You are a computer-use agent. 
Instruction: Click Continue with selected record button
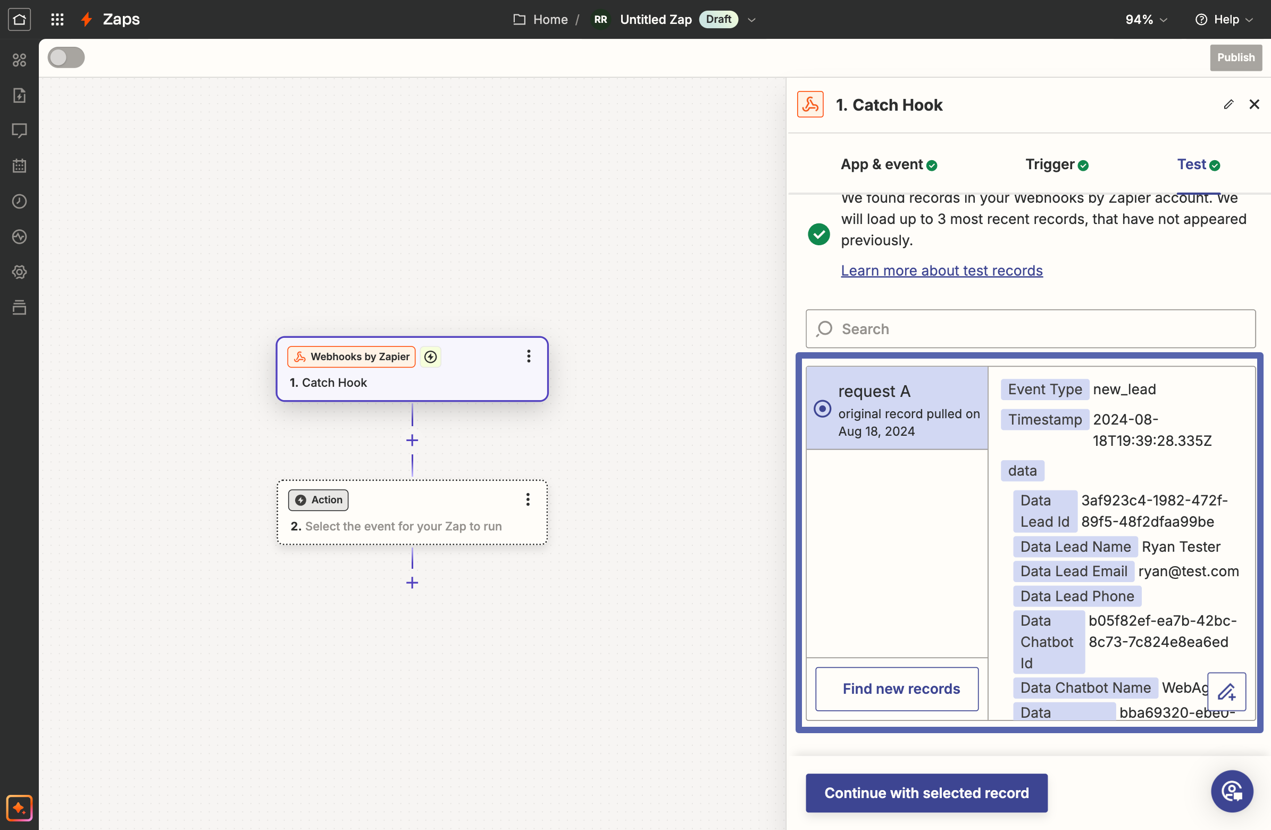coord(926,793)
